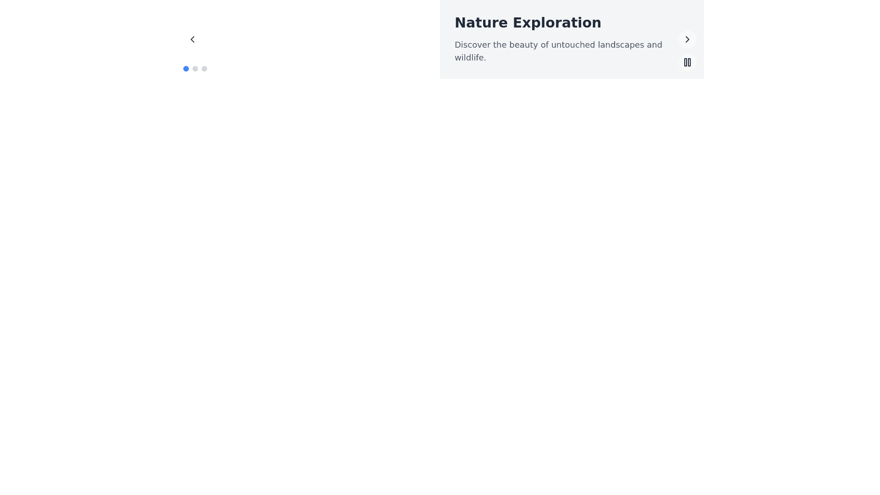Click the last gray pagination dot
880x495 pixels.
(204, 69)
